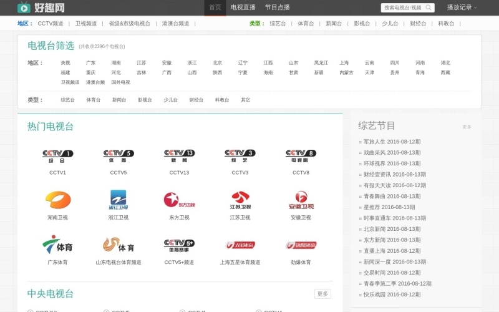Image resolution: width=499 pixels, height=312 pixels.
Task: Open the CCTV5 sports channel logo
Action: [x=119, y=156]
